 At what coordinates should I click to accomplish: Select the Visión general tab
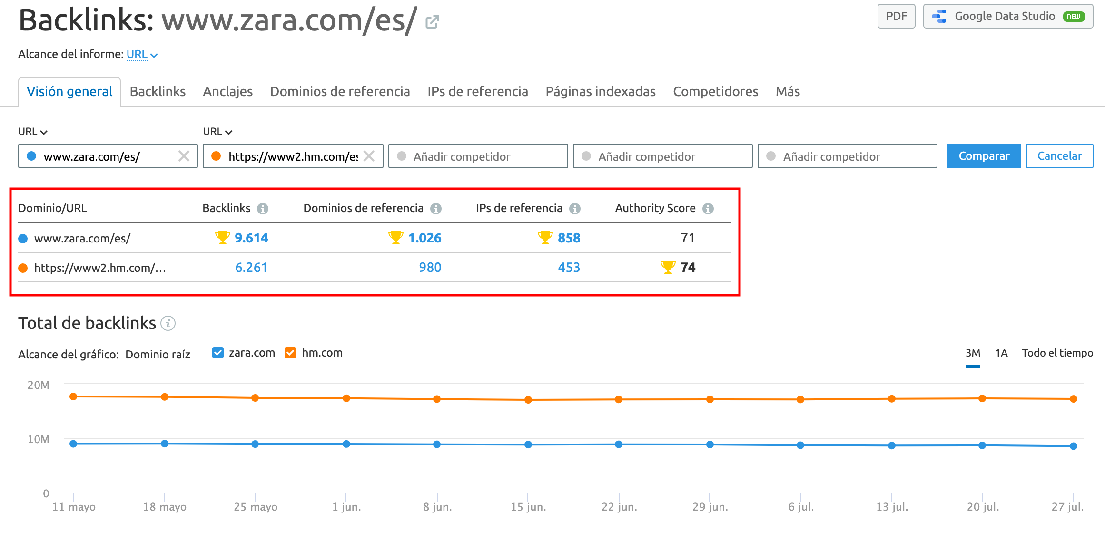click(x=69, y=91)
